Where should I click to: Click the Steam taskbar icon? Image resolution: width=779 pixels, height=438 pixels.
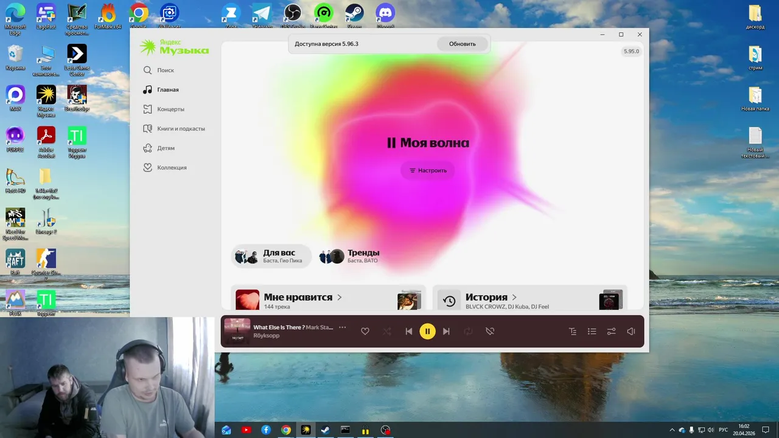(x=326, y=430)
